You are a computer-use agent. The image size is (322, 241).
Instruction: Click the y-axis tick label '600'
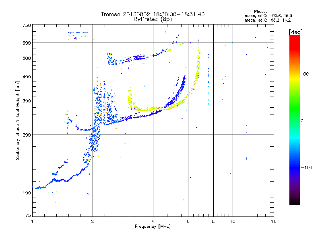pyautogui.click(x=27, y=43)
